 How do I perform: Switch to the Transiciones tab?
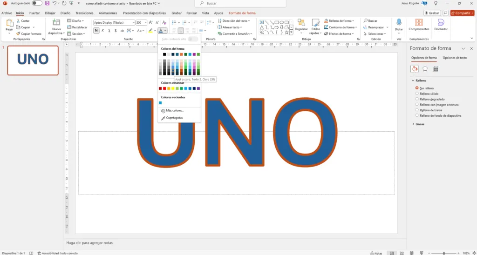click(x=85, y=13)
